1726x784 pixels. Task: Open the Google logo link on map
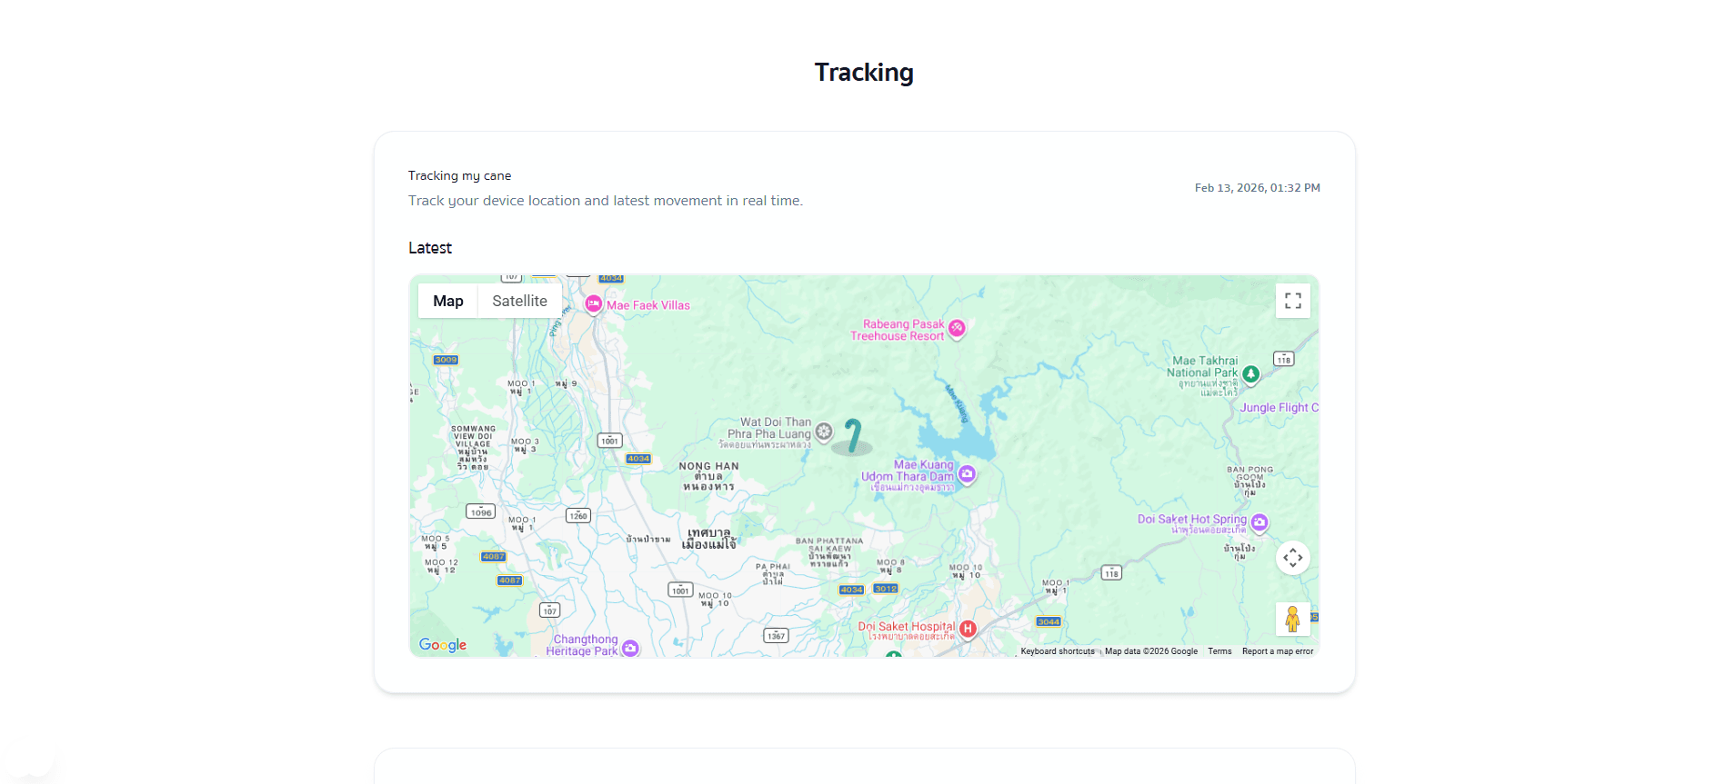(x=443, y=645)
